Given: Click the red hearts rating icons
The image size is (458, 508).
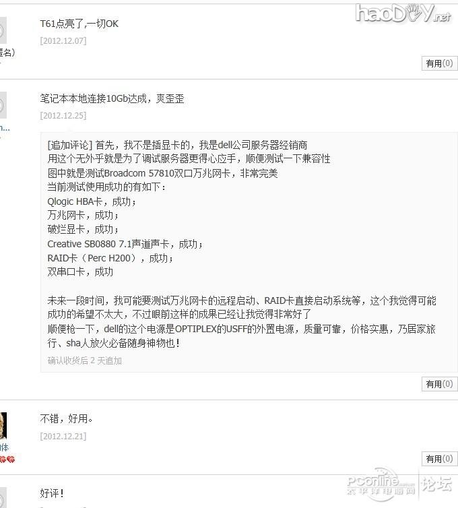Looking at the screenshot, I should click(7, 459).
